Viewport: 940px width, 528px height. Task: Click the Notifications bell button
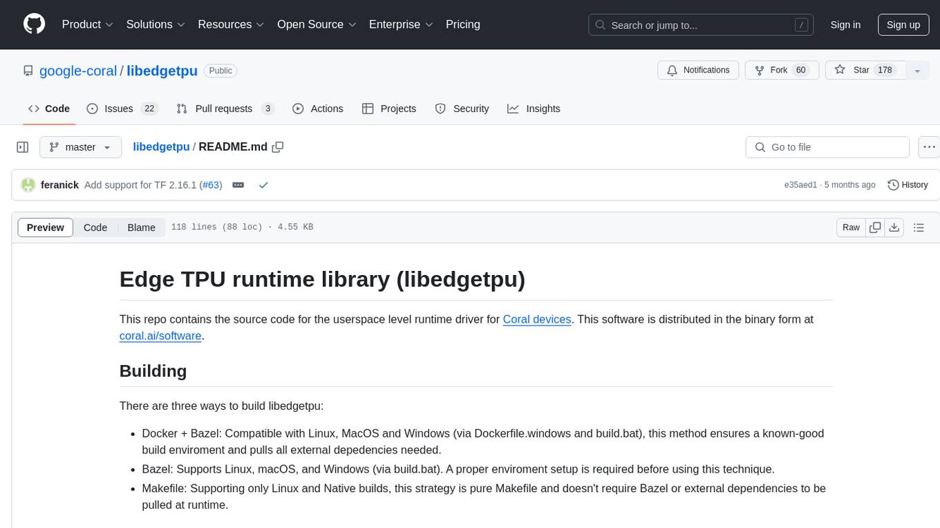click(698, 70)
